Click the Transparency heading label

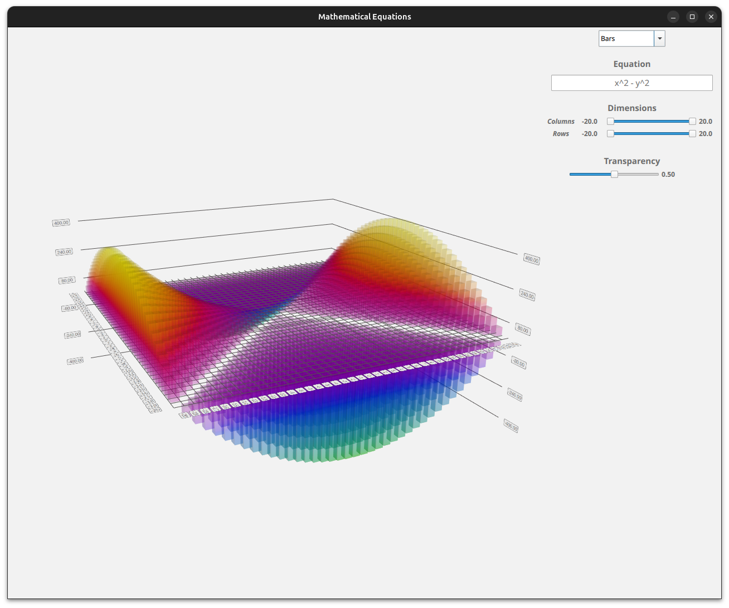pos(632,161)
